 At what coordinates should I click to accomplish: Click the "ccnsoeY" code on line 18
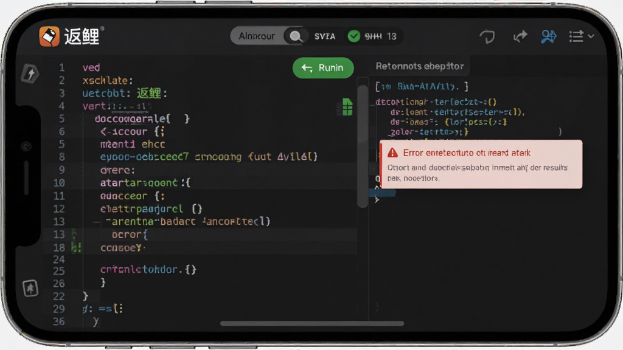121,248
